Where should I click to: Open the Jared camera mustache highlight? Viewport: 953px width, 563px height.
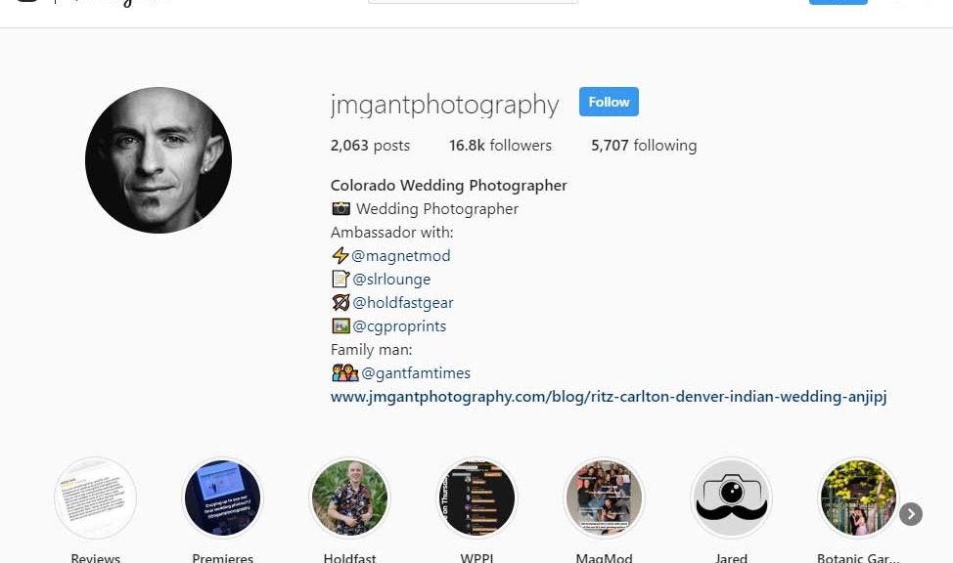pos(731,498)
